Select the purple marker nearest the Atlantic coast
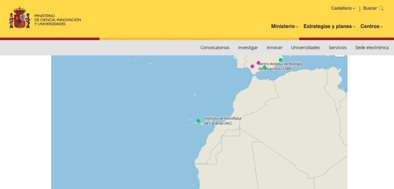This screenshot has height=189, width=394. coord(252,66)
